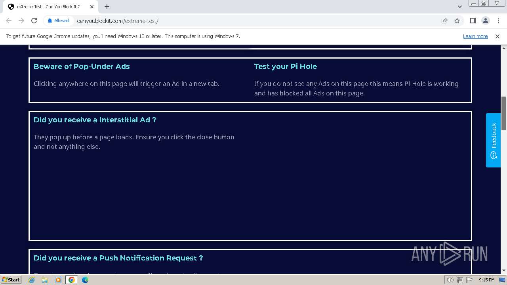Viewport: 507px width, 285px height.
Task: Open Chrome's three-dot menu
Action: tap(498, 21)
